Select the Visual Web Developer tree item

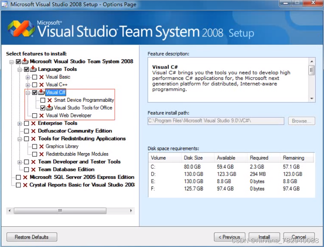[69, 115]
